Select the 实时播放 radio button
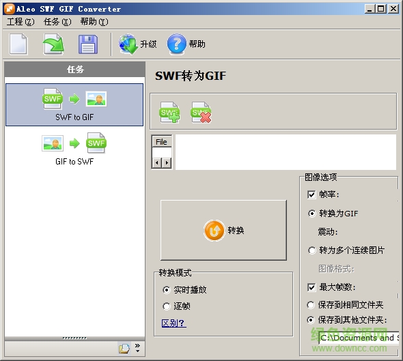Viewport: 403px width, 361px height. pyautogui.click(x=167, y=290)
